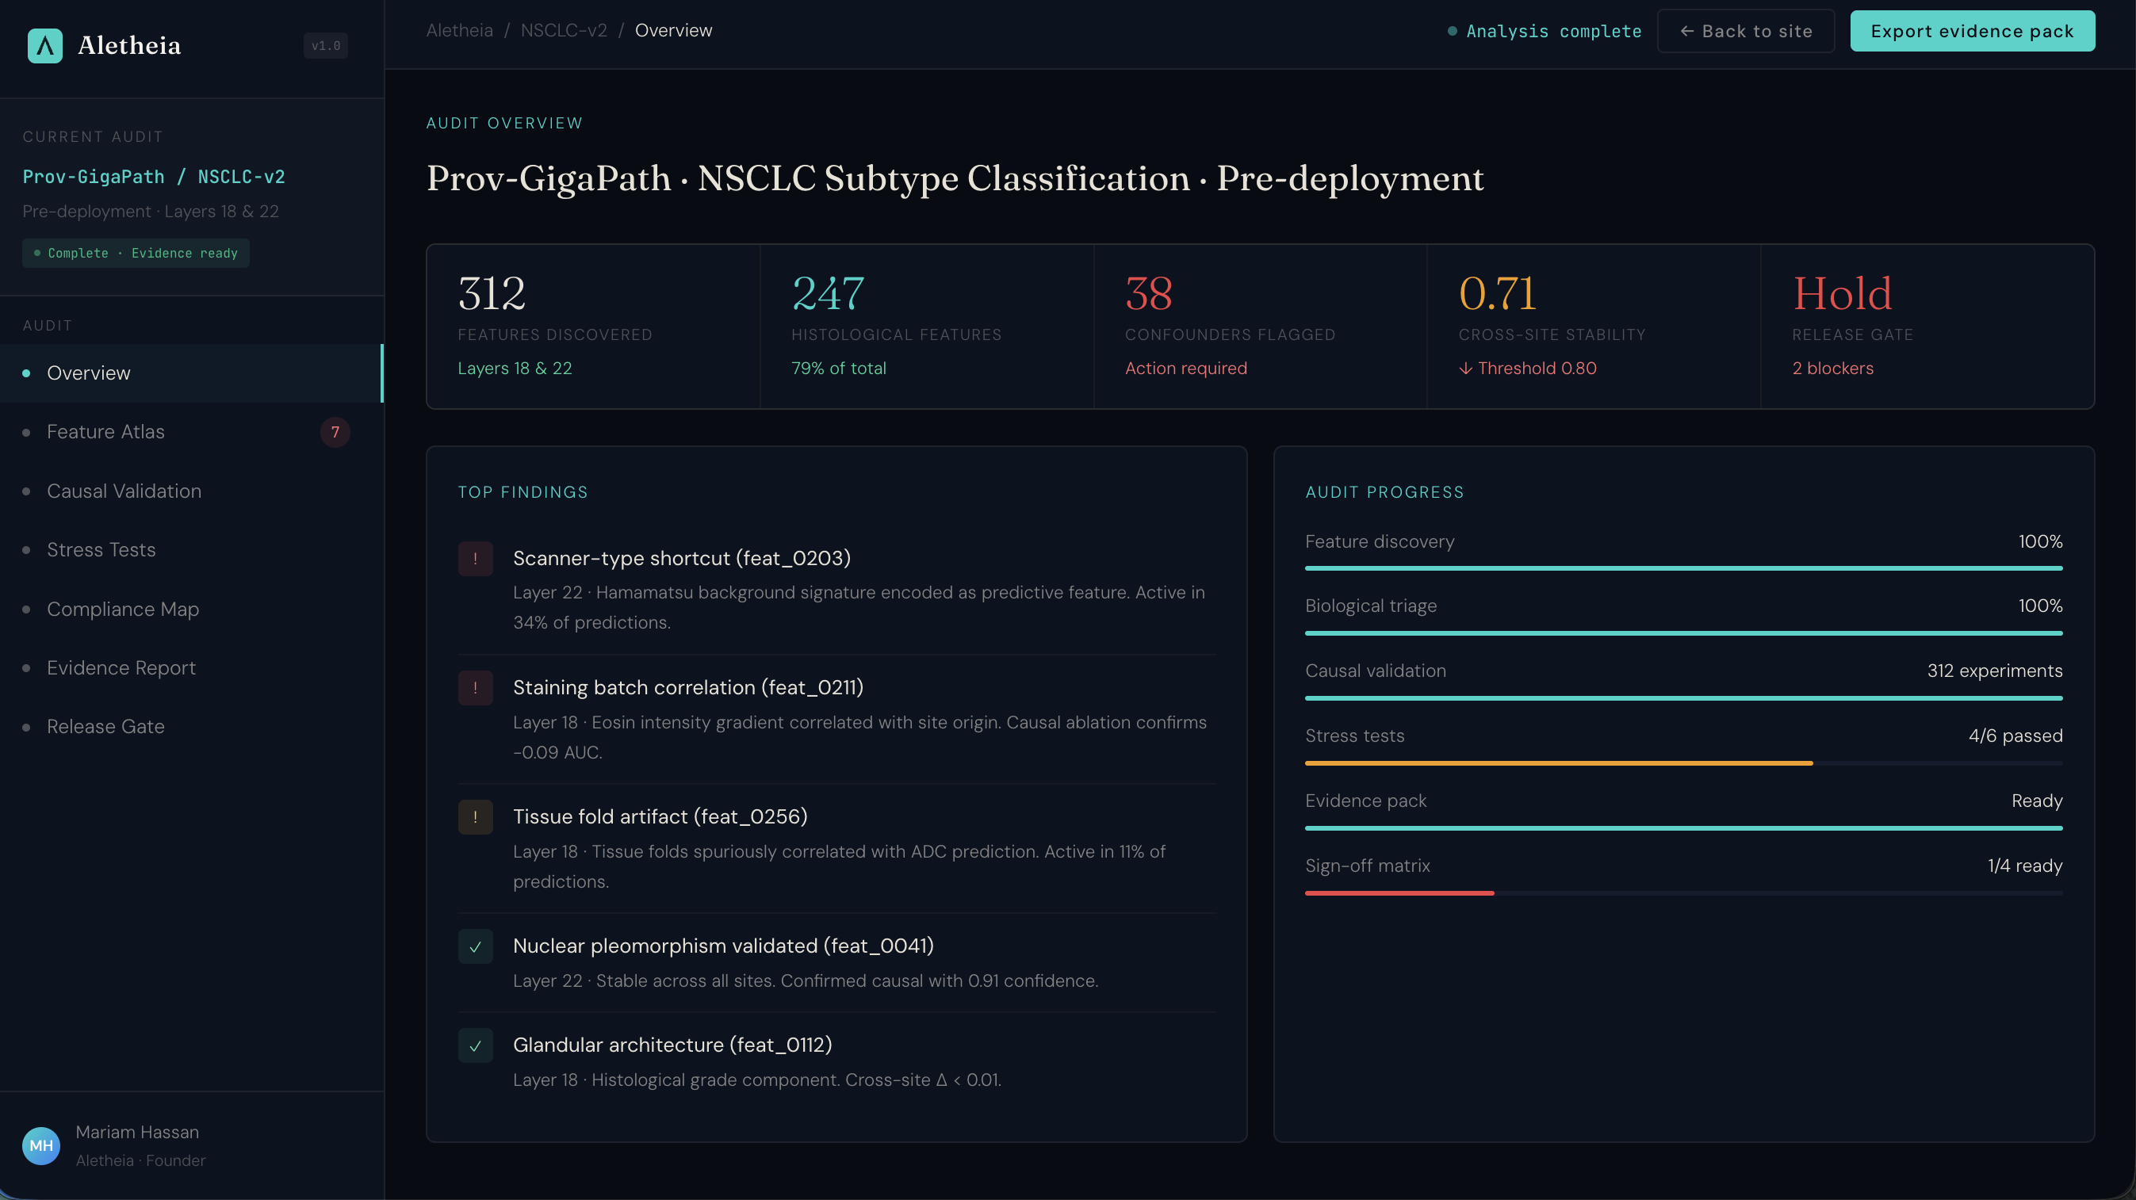Click the Back to site button

(1745, 31)
